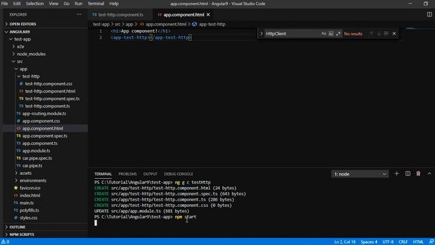Close the find widget
The height and width of the screenshot is (245, 435).
pyautogui.click(x=394, y=33)
